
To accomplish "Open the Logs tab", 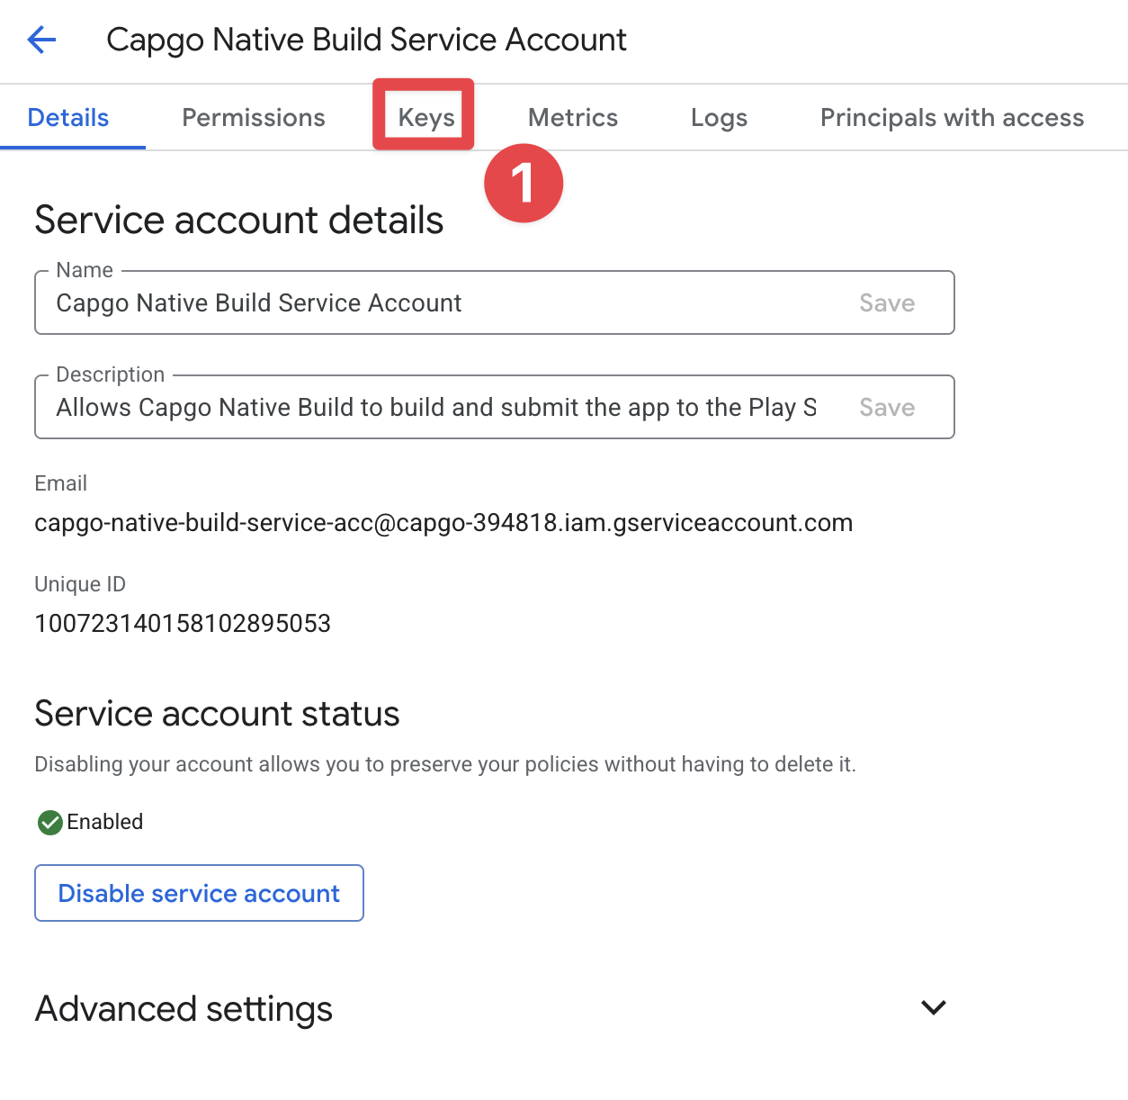I will tap(718, 116).
